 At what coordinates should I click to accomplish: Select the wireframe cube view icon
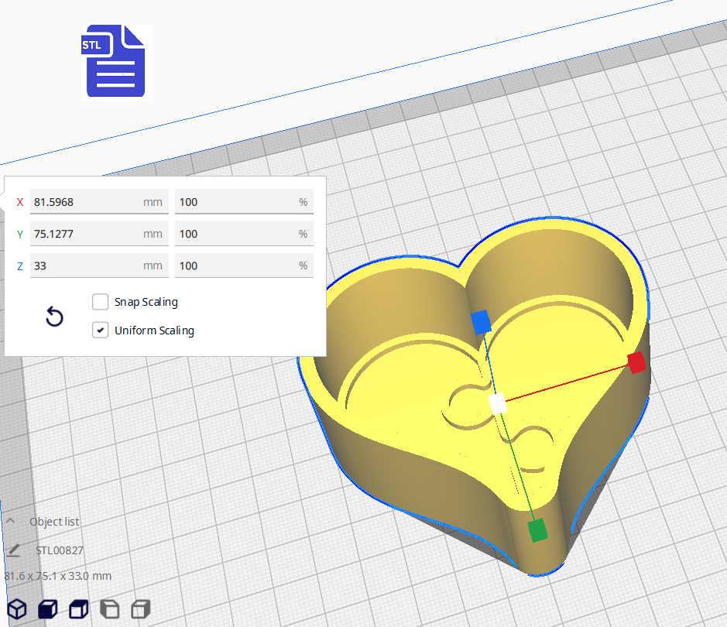tap(16, 609)
